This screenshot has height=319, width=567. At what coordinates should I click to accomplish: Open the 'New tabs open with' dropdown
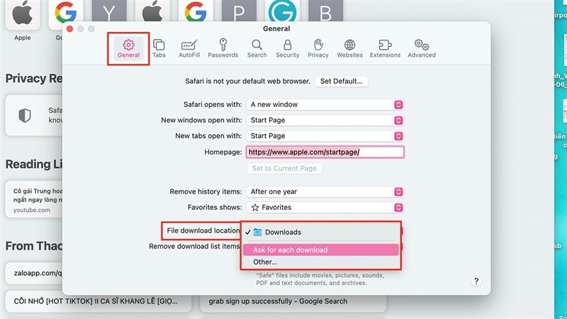325,136
